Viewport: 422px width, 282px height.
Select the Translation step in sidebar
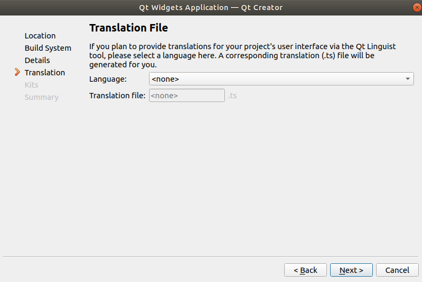45,73
